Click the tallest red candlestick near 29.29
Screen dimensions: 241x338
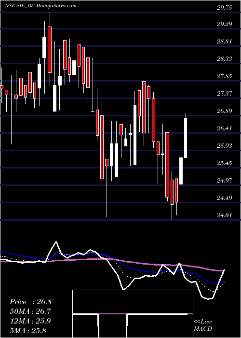(50, 50)
